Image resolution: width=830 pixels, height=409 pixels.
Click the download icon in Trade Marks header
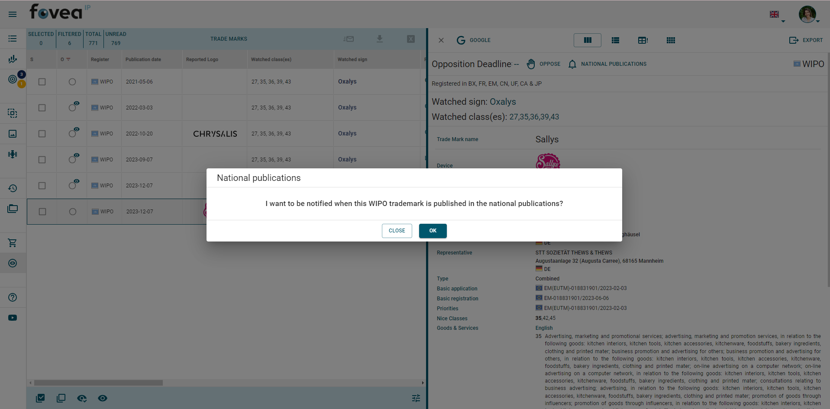pos(379,39)
